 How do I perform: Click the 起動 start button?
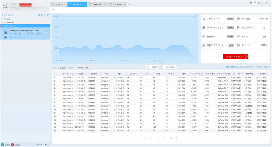(170, 67)
